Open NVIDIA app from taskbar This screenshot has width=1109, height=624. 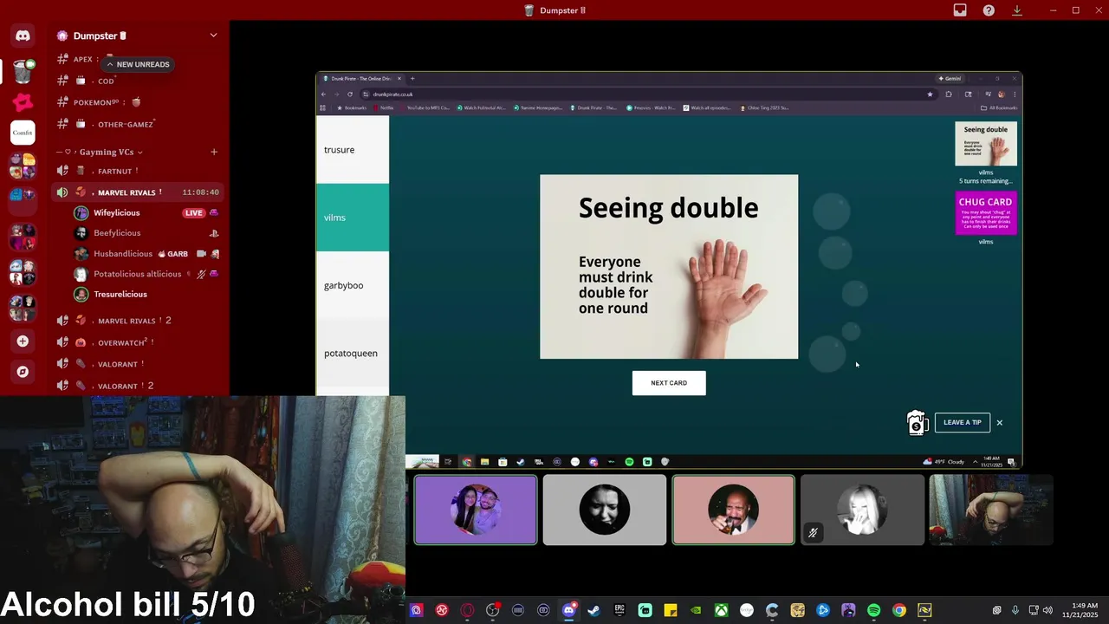coord(696,611)
